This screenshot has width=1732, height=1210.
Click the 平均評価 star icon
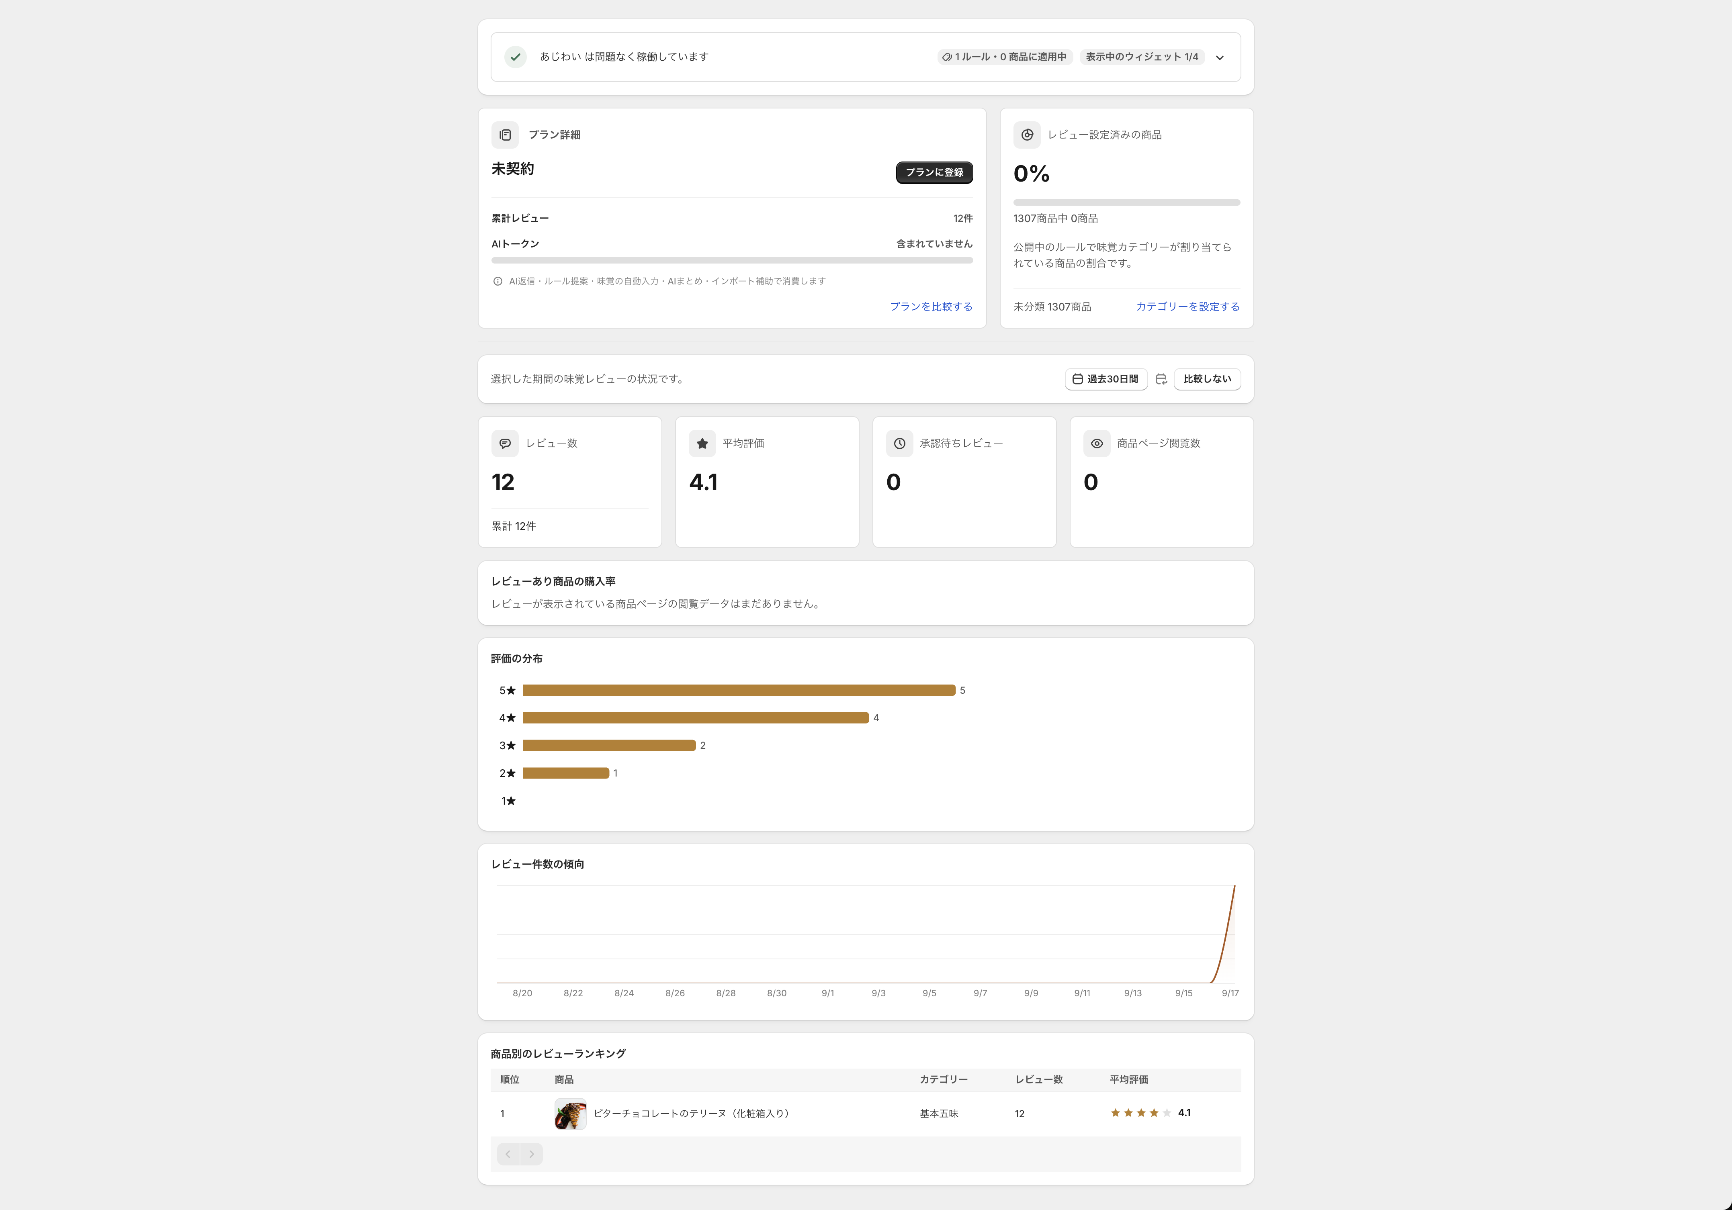[x=702, y=443]
